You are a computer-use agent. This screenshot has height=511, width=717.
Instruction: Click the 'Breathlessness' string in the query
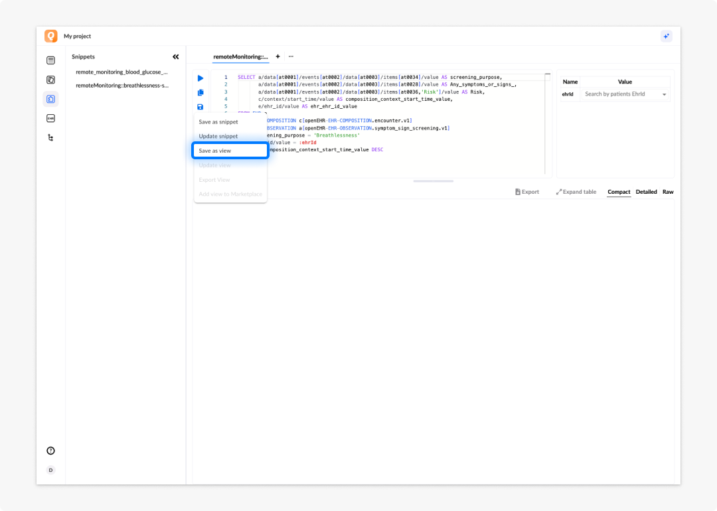point(337,135)
